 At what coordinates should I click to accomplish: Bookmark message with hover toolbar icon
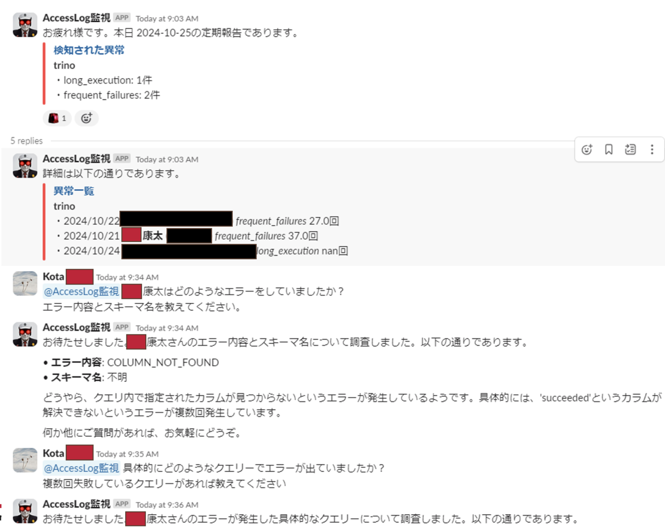click(x=608, y=149)
